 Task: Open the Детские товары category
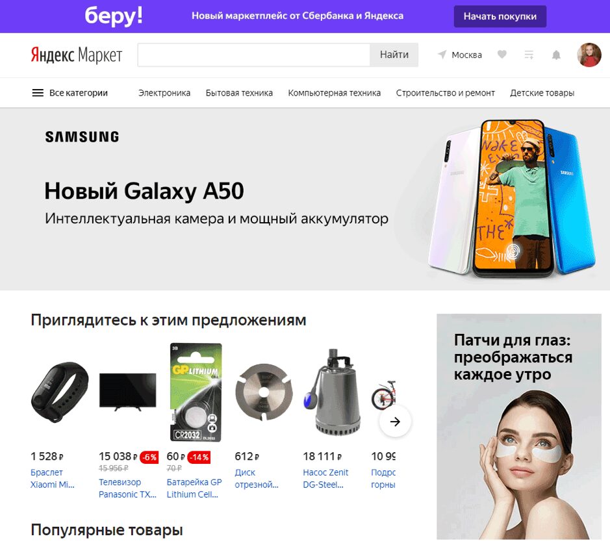(542, 93)
